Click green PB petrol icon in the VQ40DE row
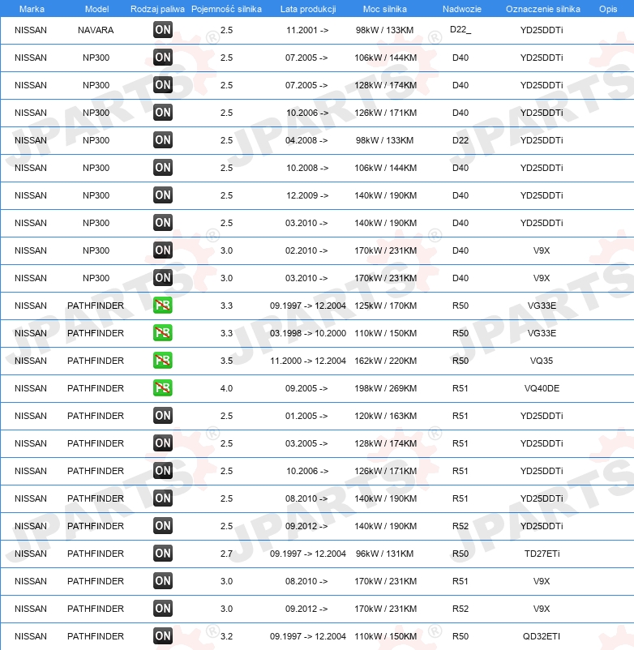 click(162, 388)
